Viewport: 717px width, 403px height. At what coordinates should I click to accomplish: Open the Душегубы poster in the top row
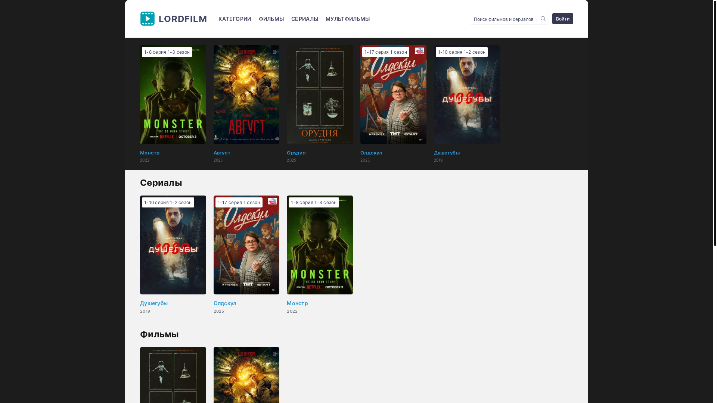466,94
